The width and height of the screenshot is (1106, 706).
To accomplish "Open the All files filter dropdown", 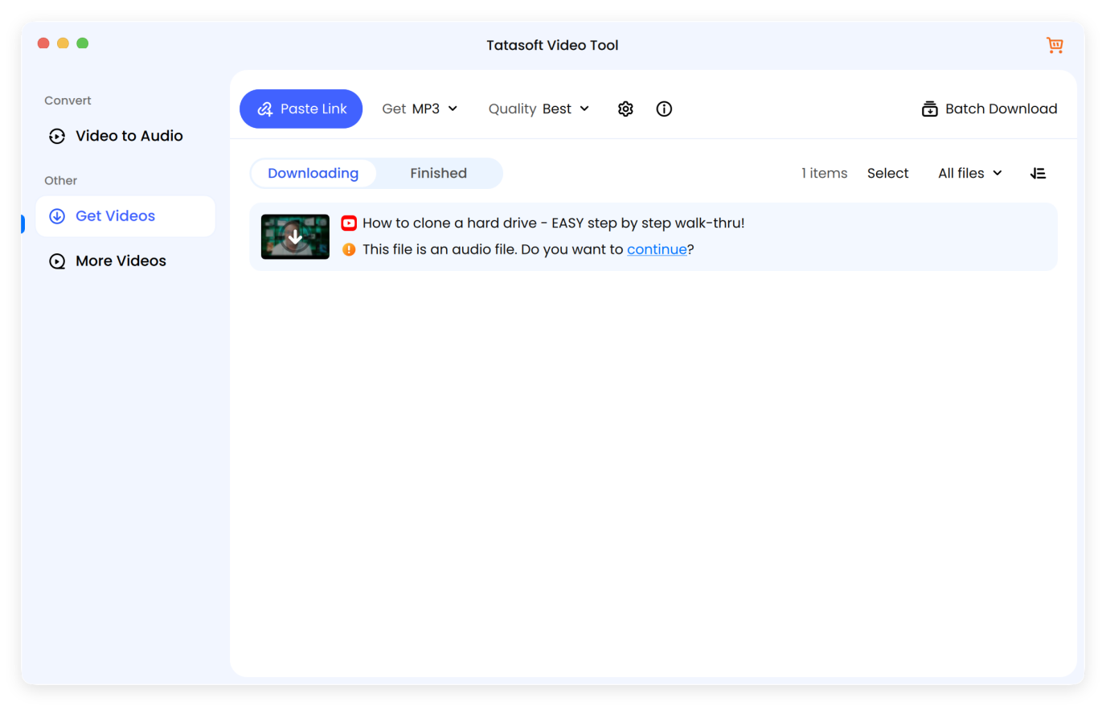I will (x=969, y=173).
